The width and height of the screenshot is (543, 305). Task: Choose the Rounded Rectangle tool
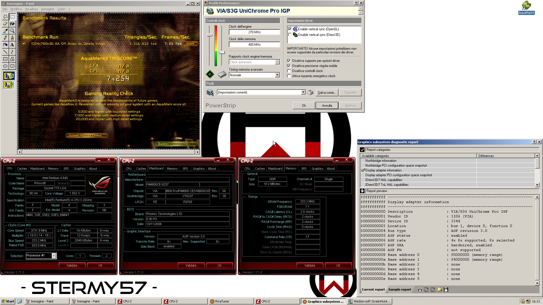point(12,66)
